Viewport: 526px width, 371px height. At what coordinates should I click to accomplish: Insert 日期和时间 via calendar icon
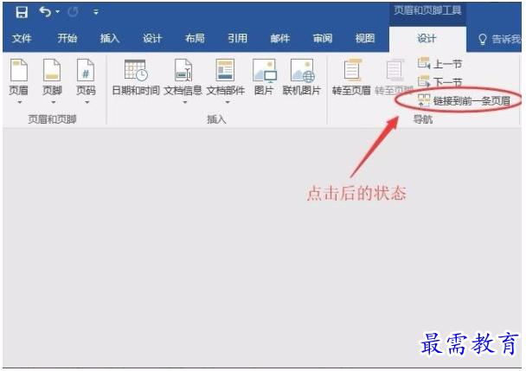tap(136, 70)
